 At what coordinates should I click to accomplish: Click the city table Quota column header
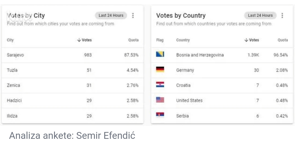[x=133, y=40]
